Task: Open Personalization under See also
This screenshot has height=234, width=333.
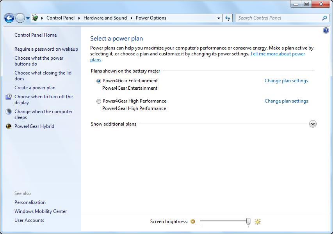Action: pyautogui.click(x=30, y=202)
